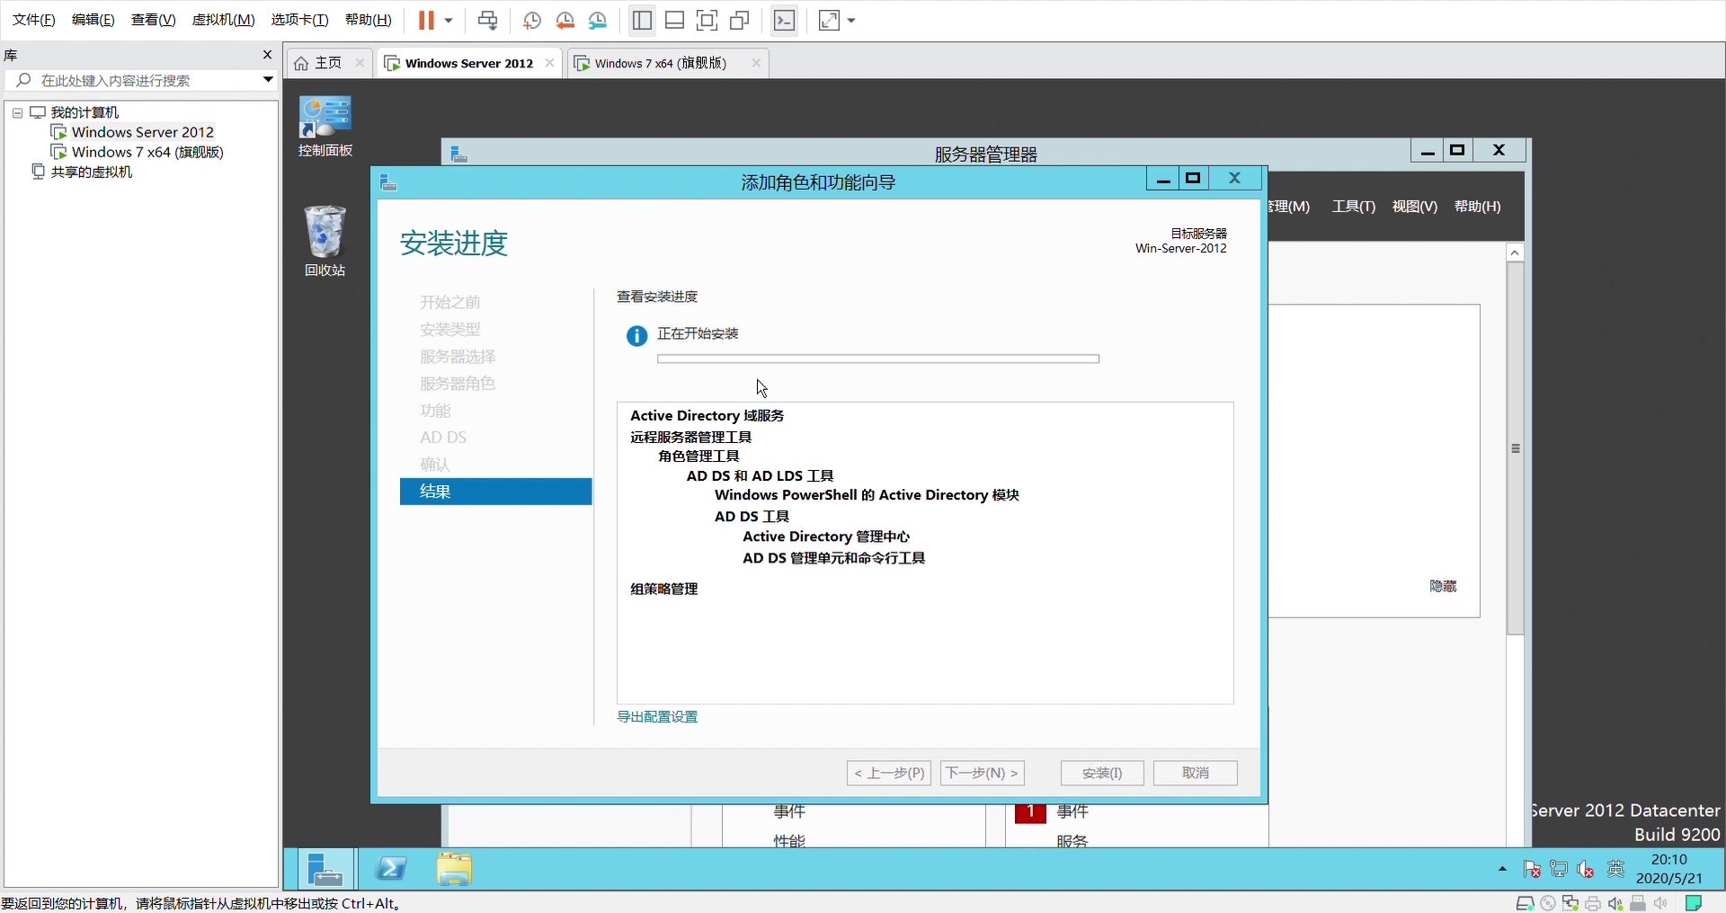Click the library search input field

coord(144,80)
